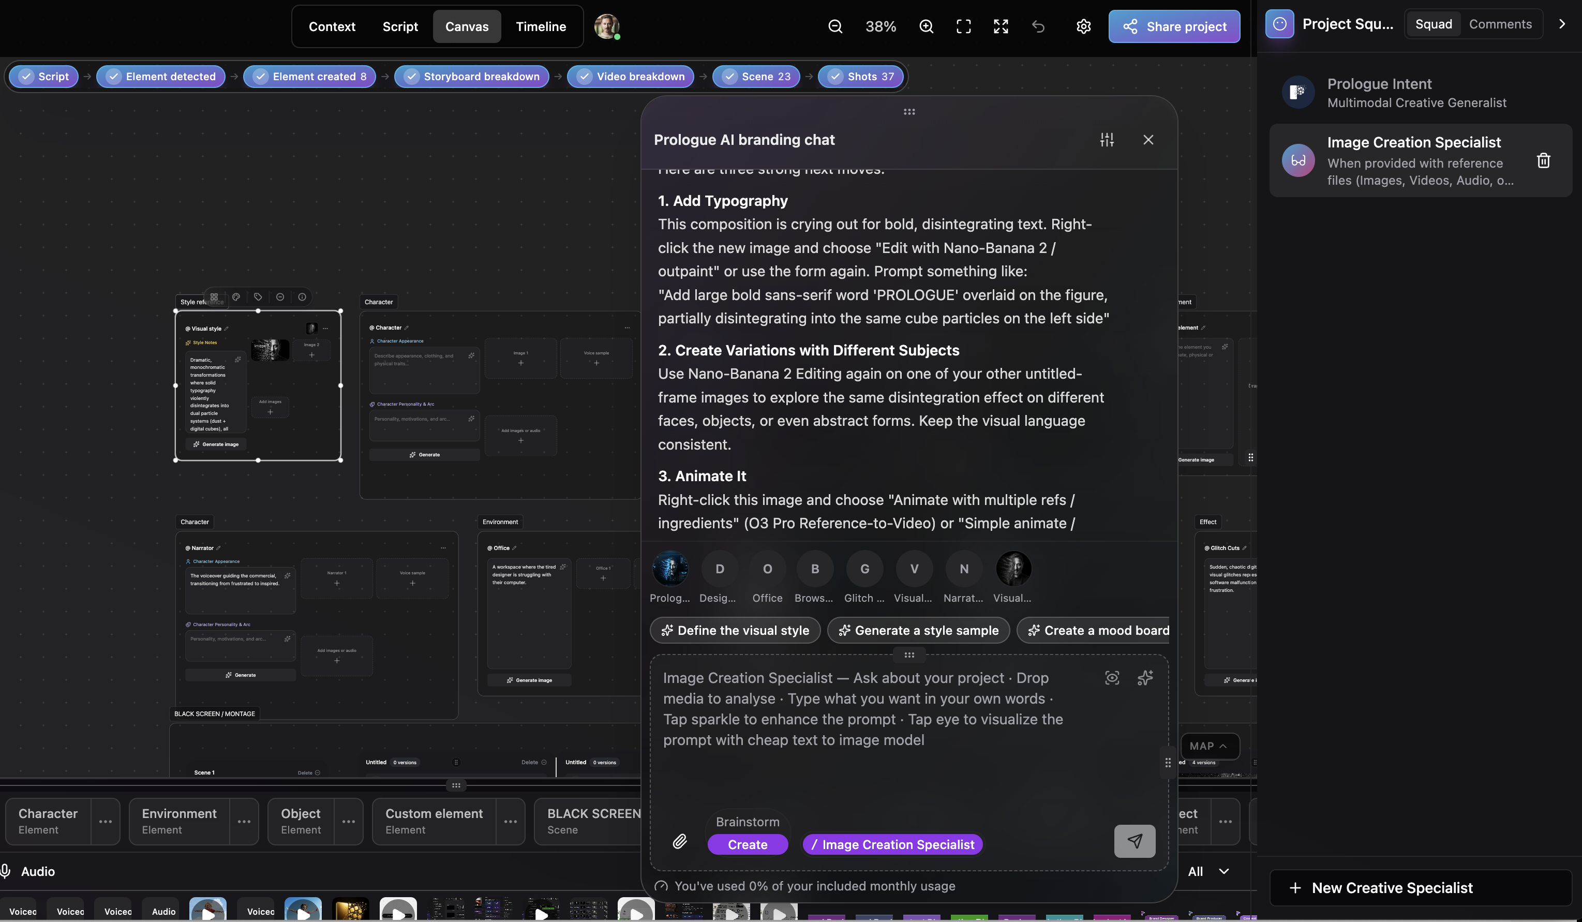Click Element detected pipeline step
The image size is (1582, 922).
[x=161, y=77]
